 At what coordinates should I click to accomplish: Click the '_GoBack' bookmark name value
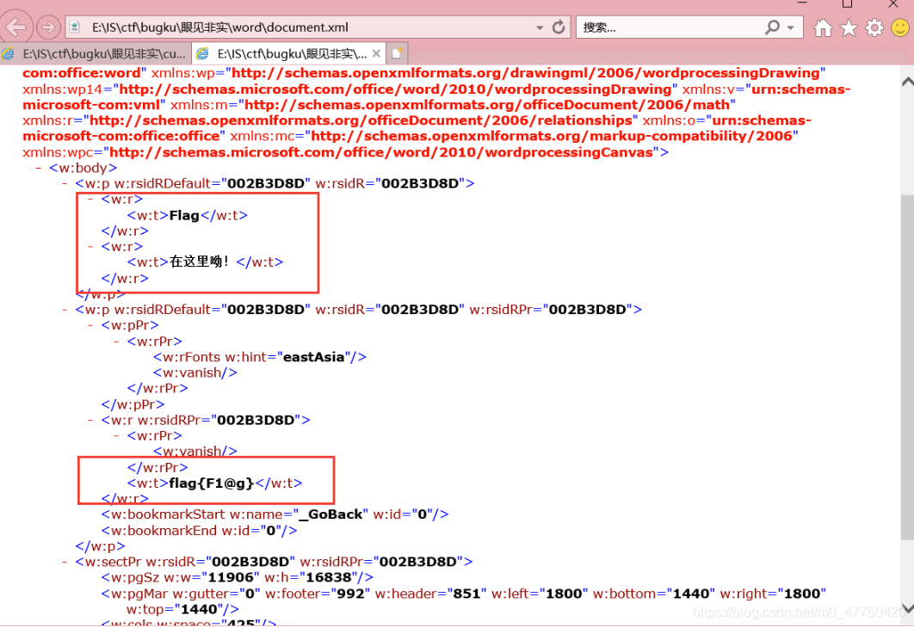[x=331, y=514]
